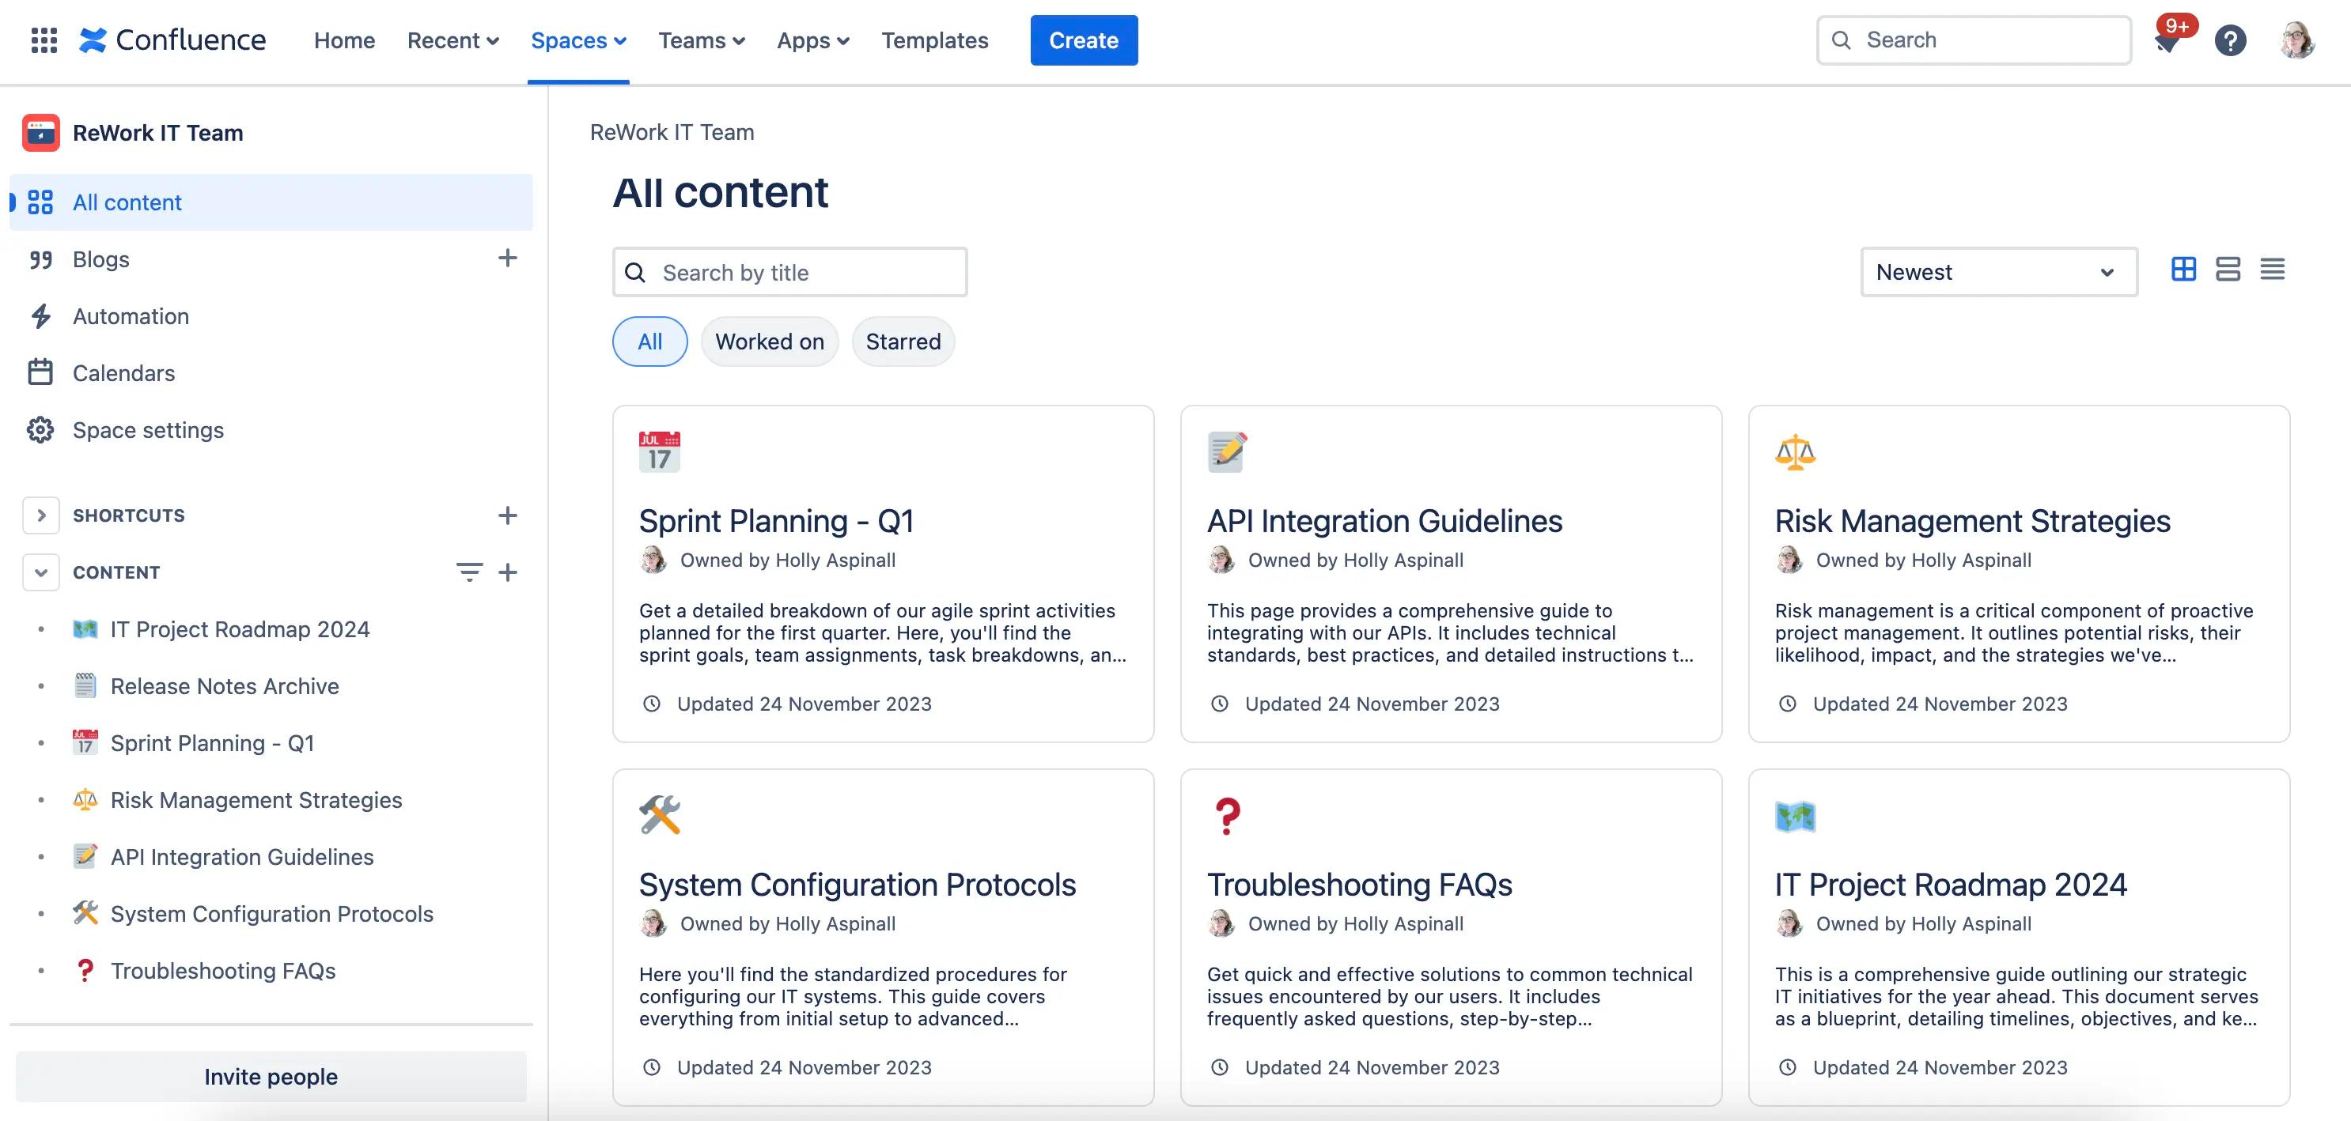The image size is (2351, 1121).
Task: Click the blue Create button
Action: coord(1083,40)
